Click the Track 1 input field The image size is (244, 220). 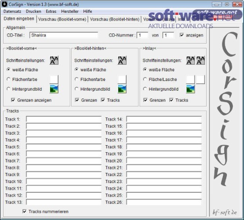[x=64, y=119]
